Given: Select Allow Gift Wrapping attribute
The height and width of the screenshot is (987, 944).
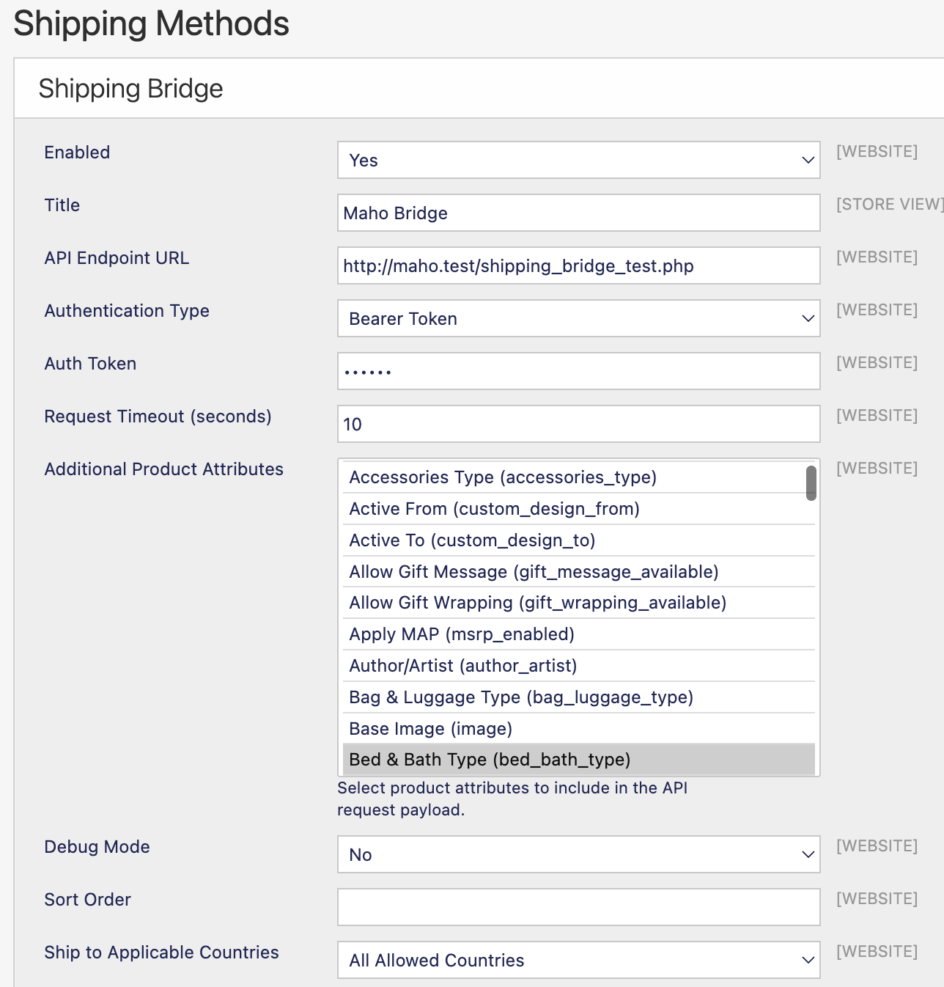Looking at the screenshot, I should coord(536,602).
